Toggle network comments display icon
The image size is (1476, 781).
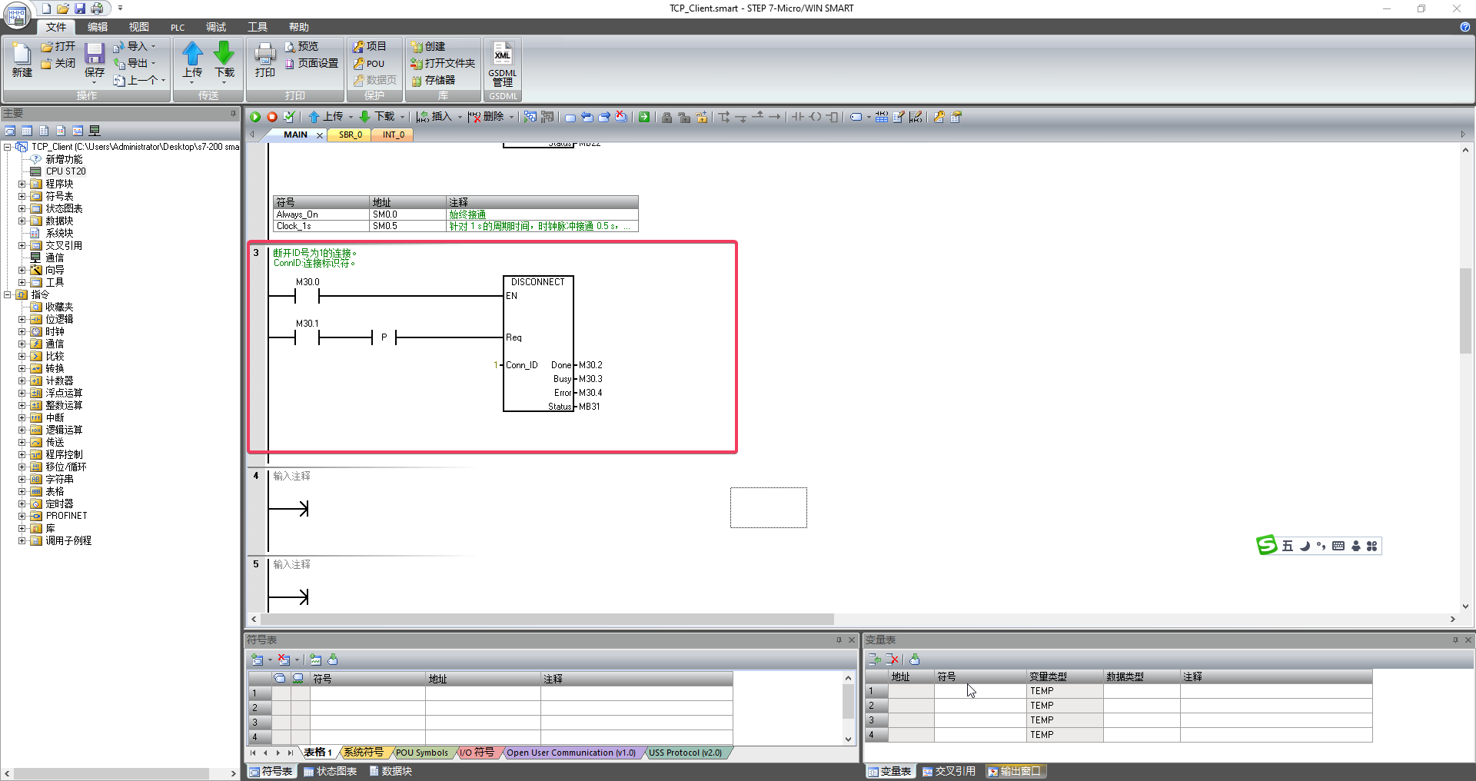tap(916, 117)
